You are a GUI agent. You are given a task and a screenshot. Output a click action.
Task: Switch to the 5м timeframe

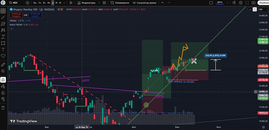(x=35, y=3)
